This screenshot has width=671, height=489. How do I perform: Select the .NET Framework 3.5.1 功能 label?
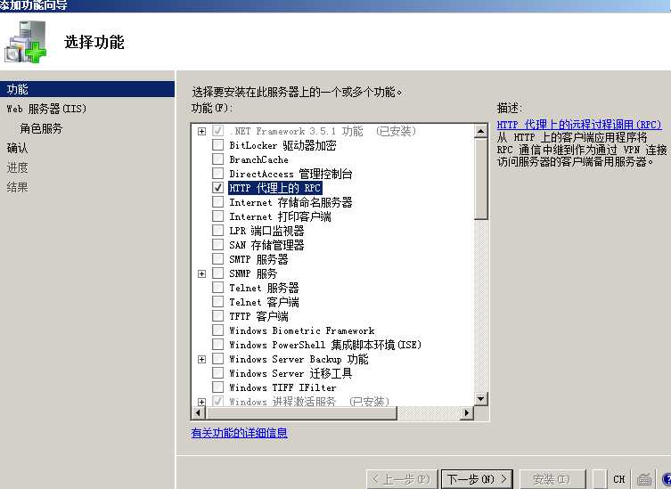[x=323, y=131]
